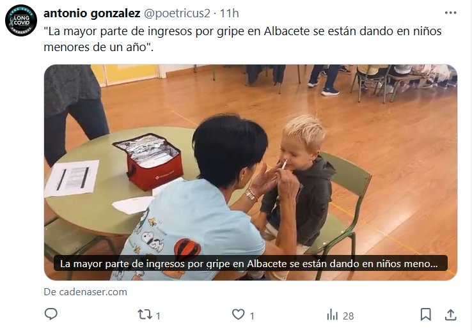
Task: Click the tweet text about Albacete gripe
Action: tap(242, 39)
